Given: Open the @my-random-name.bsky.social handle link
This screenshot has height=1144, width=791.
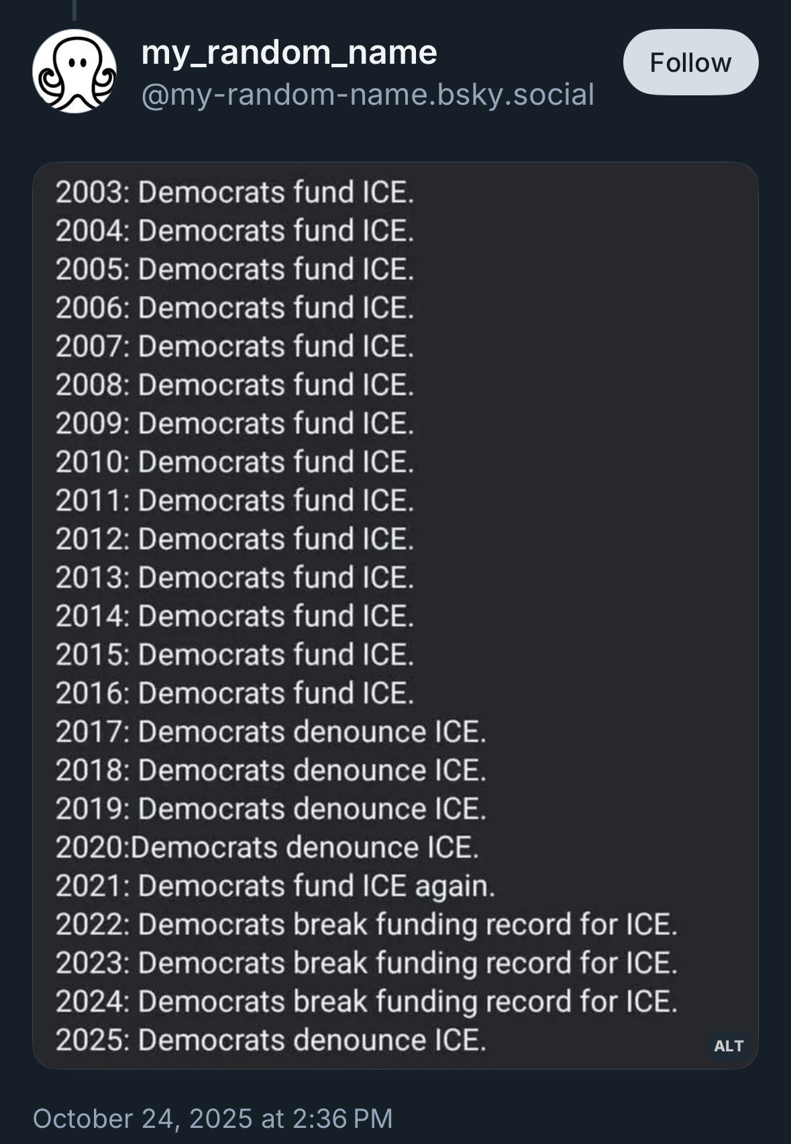Looking at the screenshot, I should [x=368, y=95].
